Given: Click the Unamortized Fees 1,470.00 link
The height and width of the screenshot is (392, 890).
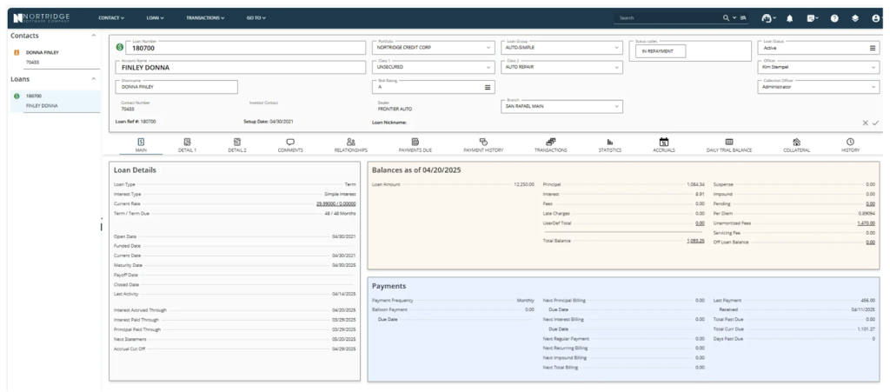Looking at the screenshot, I should pos(866,223).
